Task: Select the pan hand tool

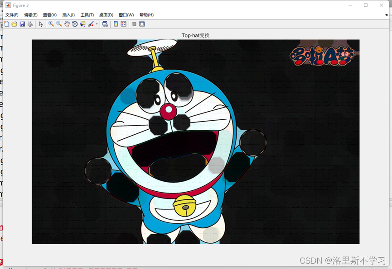Action: coord(67,24)
